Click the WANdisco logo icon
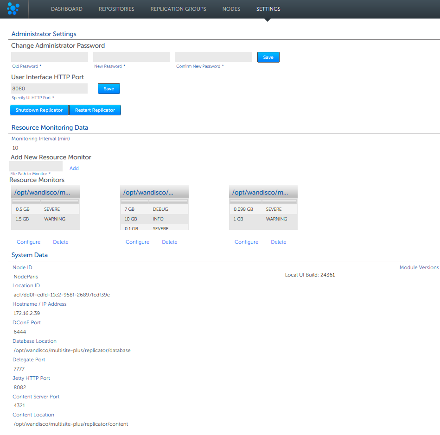 (x=13, y=9)
